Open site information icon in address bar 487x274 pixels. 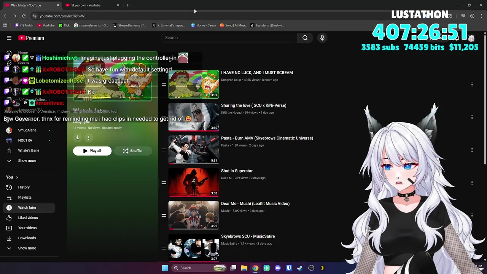point(35,16)
